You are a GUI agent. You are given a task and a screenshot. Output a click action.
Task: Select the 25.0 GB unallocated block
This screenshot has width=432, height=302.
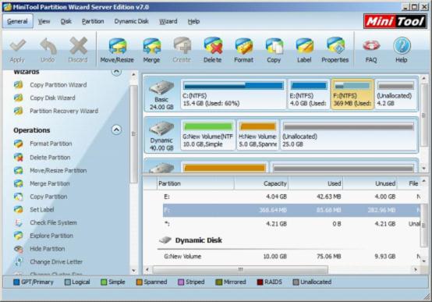coord(349,135)
